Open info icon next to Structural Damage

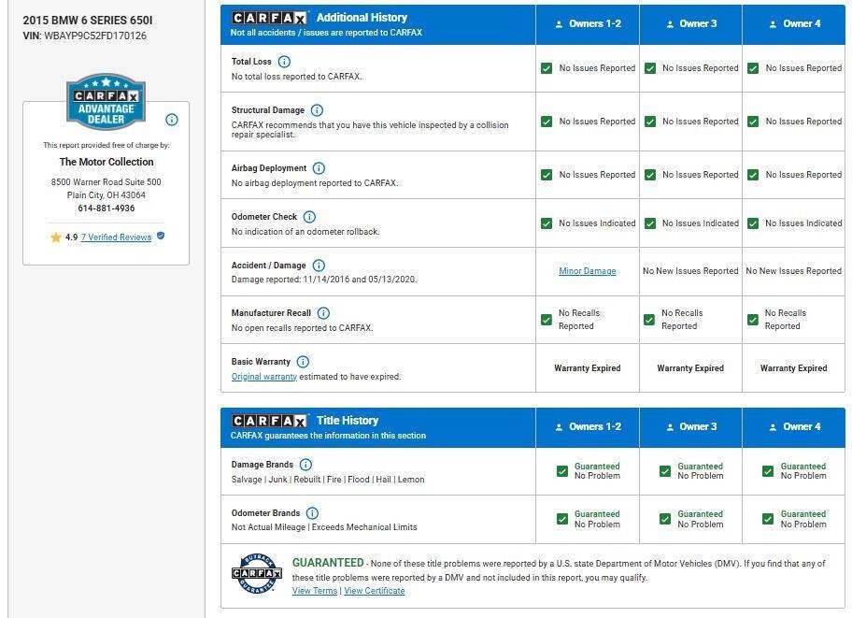317,110
